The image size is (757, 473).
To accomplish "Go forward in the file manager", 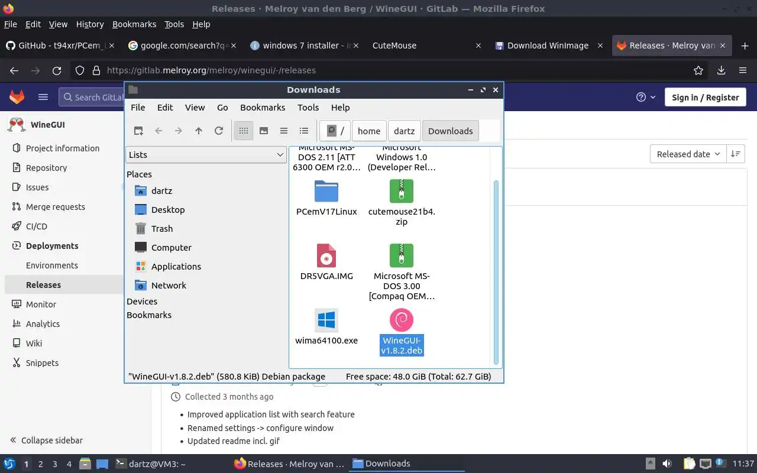I will pos(179,131).
